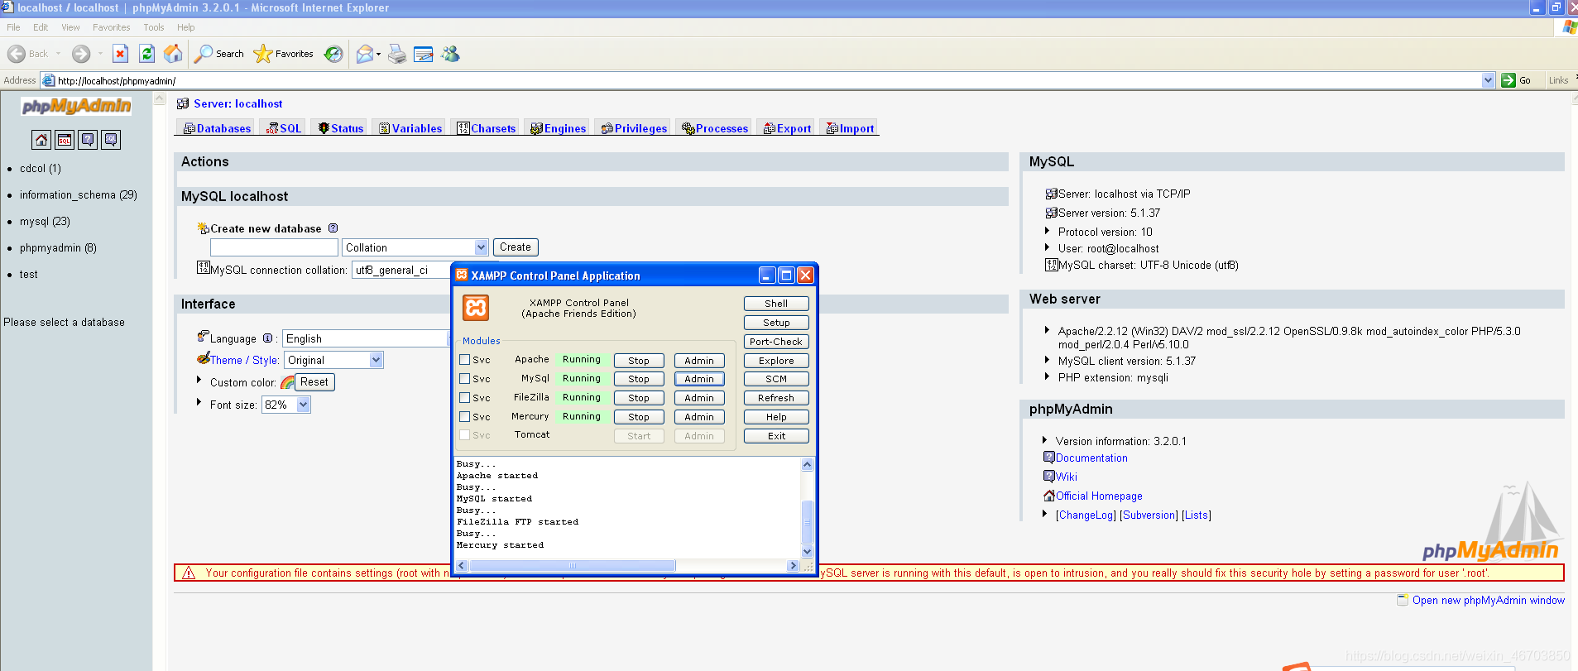Click the XAMPP log vertical scrollbar thumb

tap(808, 521)
